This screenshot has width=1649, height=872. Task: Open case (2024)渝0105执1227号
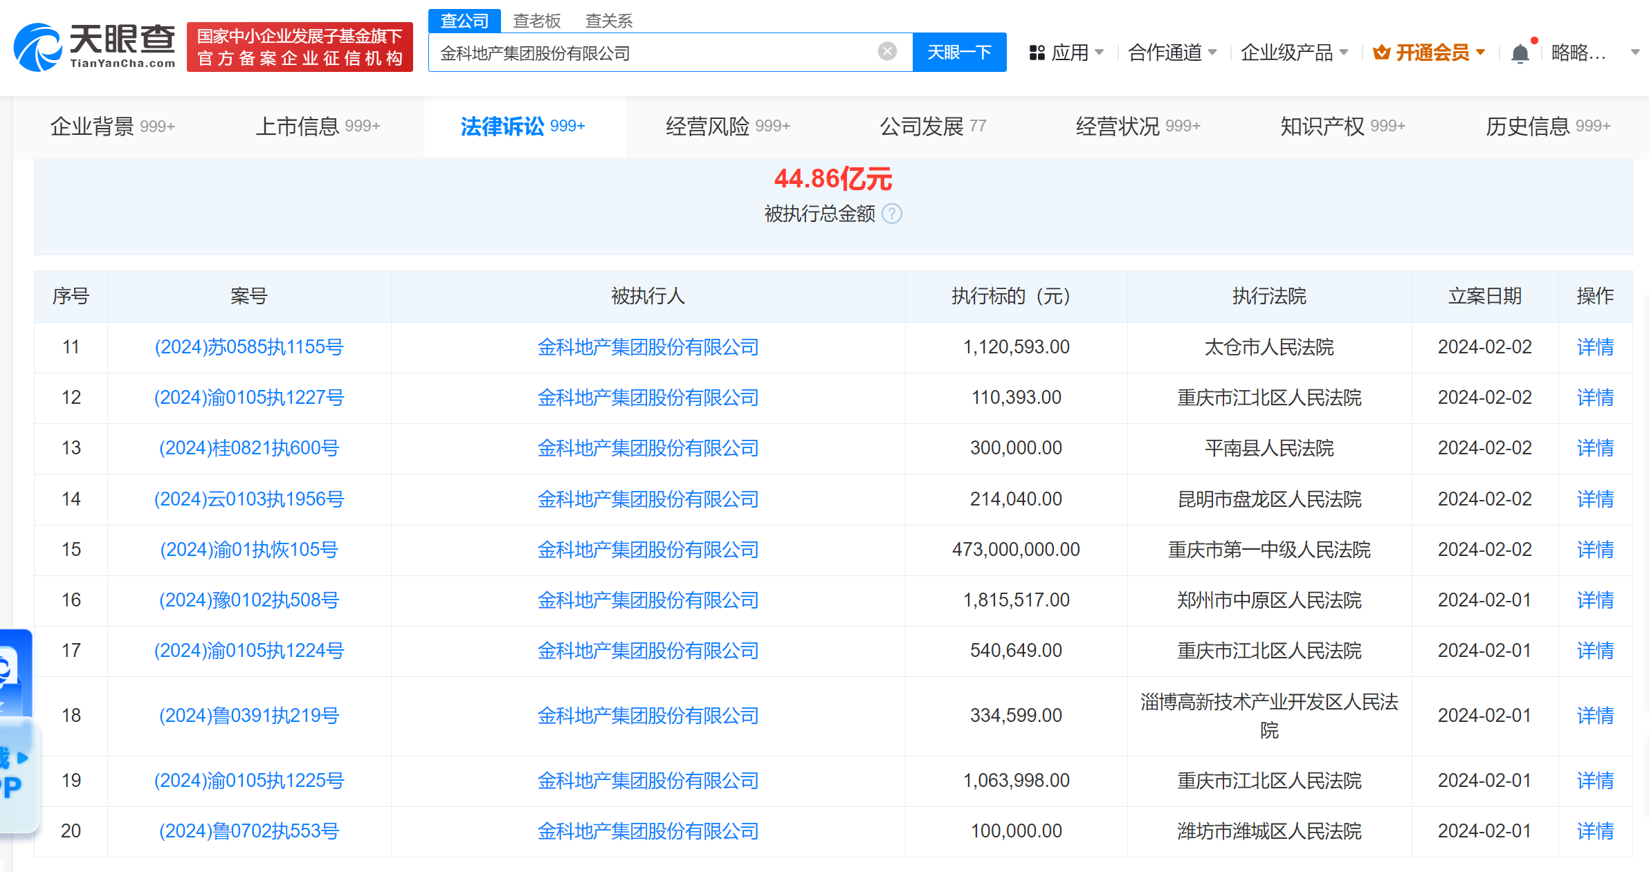pos(249,398)
